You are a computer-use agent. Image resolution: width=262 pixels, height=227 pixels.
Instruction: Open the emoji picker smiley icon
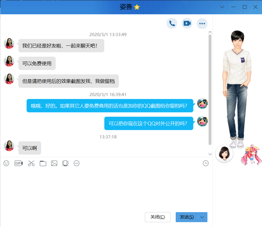pos(6,163)
